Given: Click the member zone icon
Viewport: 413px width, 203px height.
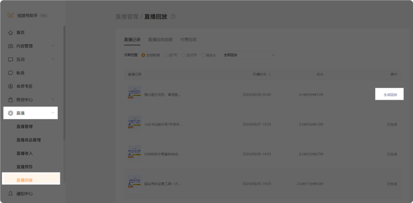Looking at the screenshot, I should coord(11,86).
